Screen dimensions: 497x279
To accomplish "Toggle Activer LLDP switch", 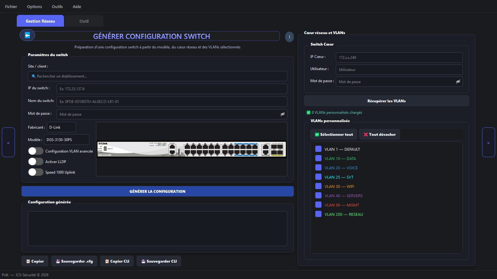I will click(x=36, y=162).
